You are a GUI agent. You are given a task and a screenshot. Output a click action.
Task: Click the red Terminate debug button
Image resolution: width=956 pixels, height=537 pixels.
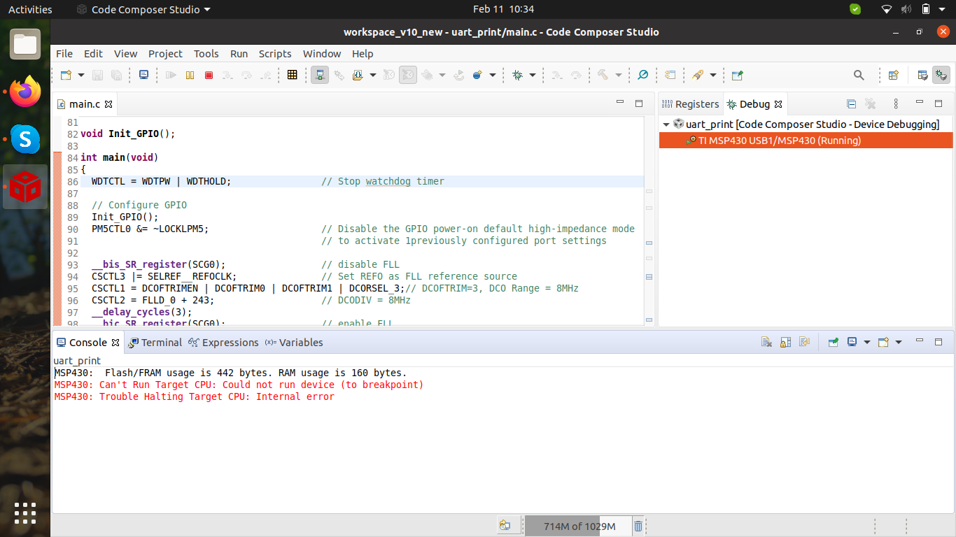point(209,75)
